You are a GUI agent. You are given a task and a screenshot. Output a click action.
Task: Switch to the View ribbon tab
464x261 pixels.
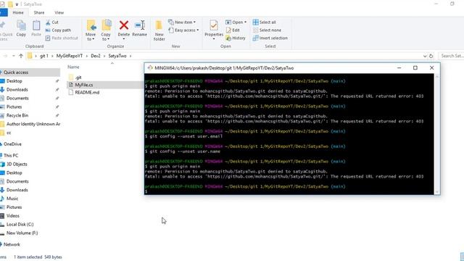coord(59,12)
